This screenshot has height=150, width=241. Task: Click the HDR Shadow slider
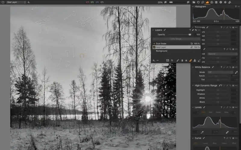click(218, 94)
